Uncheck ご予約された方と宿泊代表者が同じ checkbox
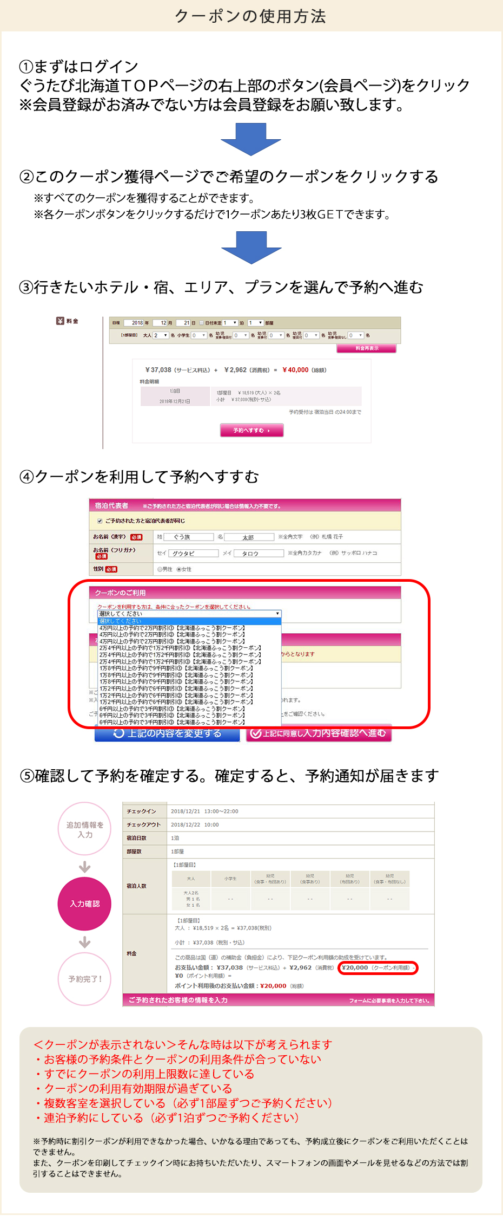 100,521
